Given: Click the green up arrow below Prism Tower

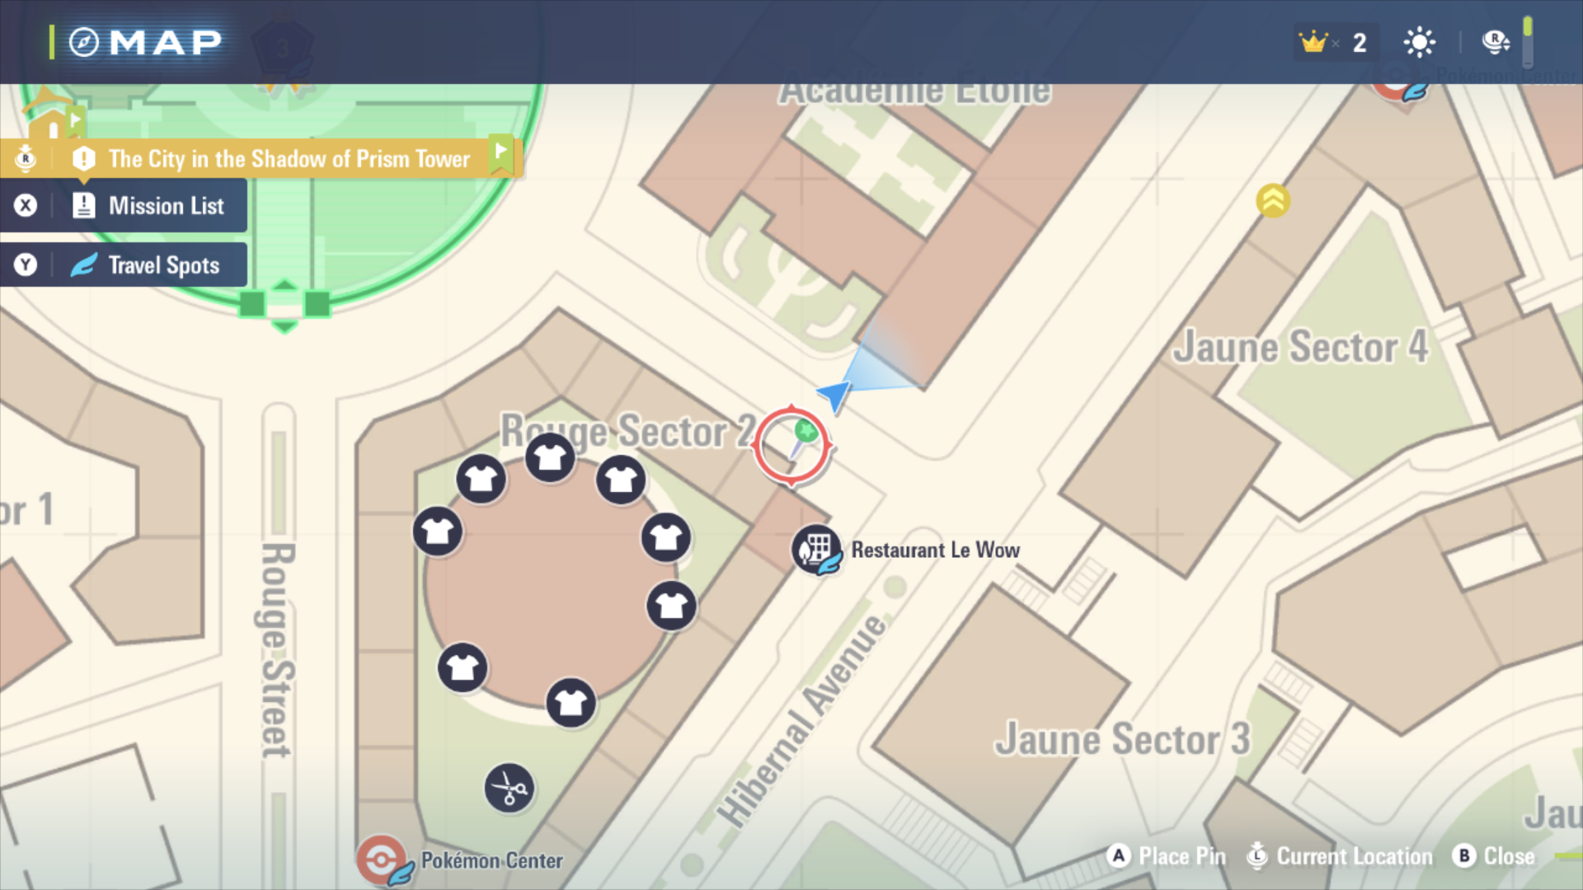Looking at the screenshot, I should pos(284,285).
